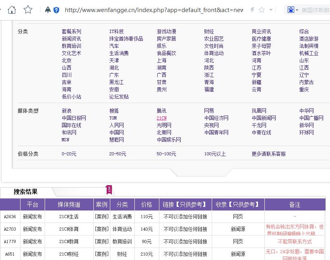The image size is (330, 260).
Task: Filter price range 100元以上
Action: tap(215, 154)
